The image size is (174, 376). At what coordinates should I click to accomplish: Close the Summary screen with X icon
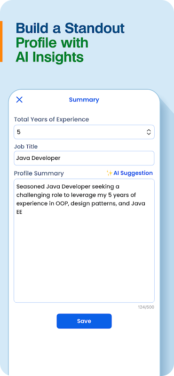coord(19,100)
